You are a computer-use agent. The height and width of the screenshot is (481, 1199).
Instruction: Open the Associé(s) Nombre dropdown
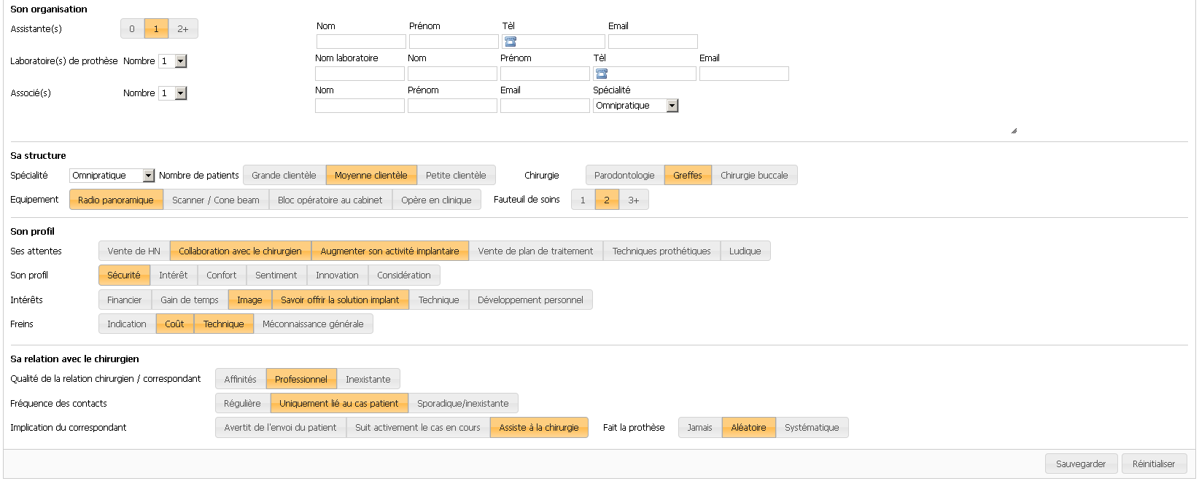pyautogui.click(x=181, y=93)
